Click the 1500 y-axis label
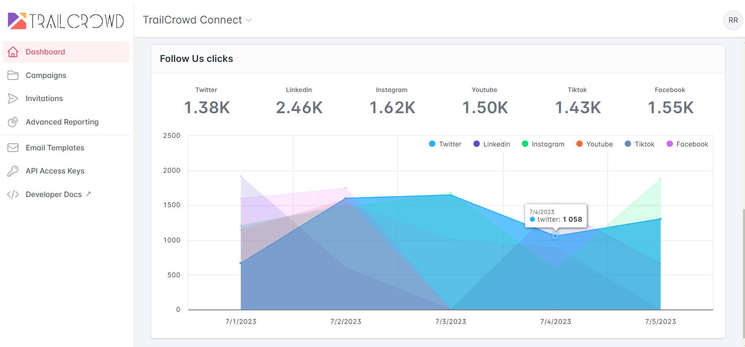 click(172, 205)
